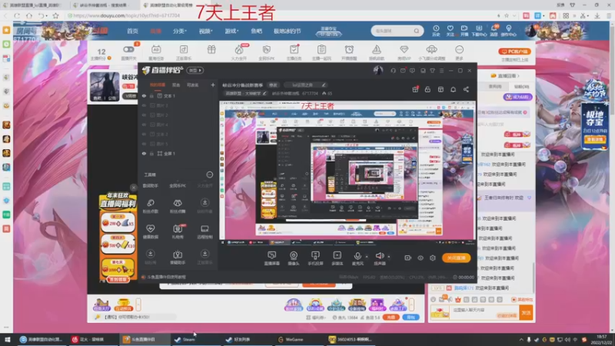The height and width of the screenshot is (346, 615).
Task: Open 首页 in the Douyu navigation
Action: tap(132, 31)
